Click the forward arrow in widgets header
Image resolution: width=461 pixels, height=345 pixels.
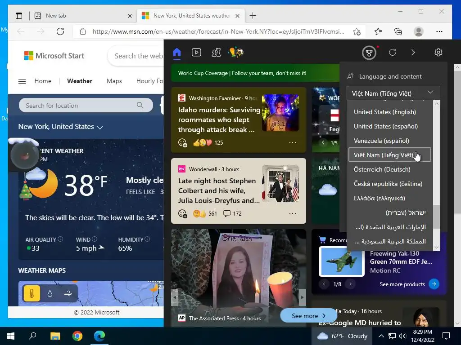tap(413, 53)
